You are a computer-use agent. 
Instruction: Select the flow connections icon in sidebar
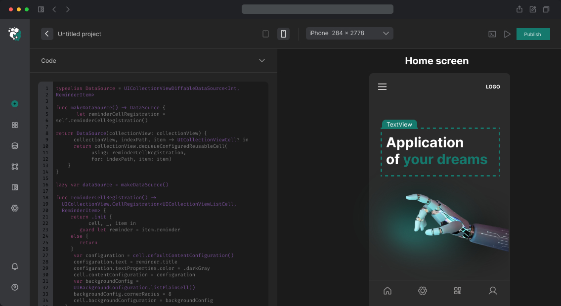(15, 167)
